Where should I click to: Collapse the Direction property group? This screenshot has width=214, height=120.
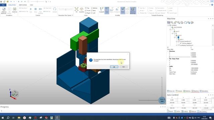[168, 51]
